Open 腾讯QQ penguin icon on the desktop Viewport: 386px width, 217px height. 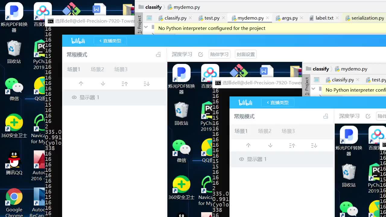14,163
